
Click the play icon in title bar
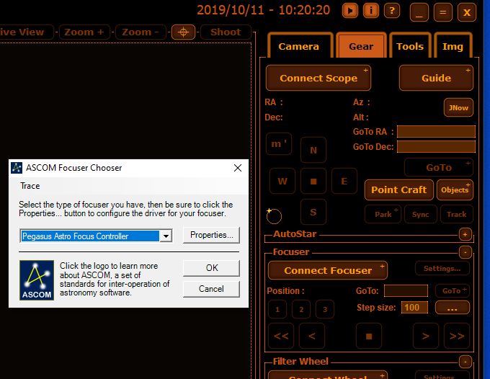(x=349, y=10)
